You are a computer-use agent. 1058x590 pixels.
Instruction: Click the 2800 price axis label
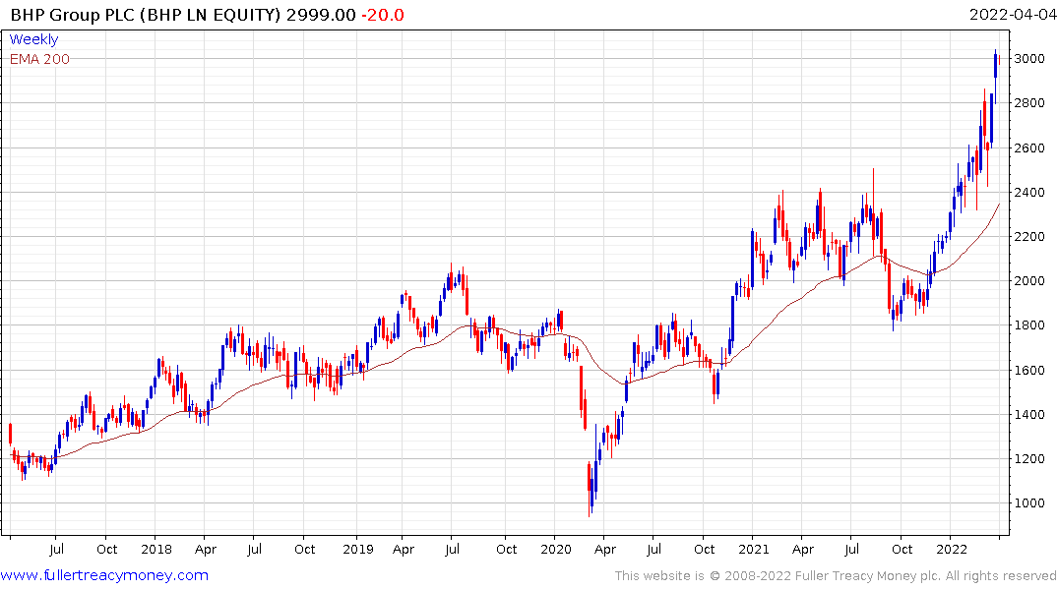pos(1029,103)
